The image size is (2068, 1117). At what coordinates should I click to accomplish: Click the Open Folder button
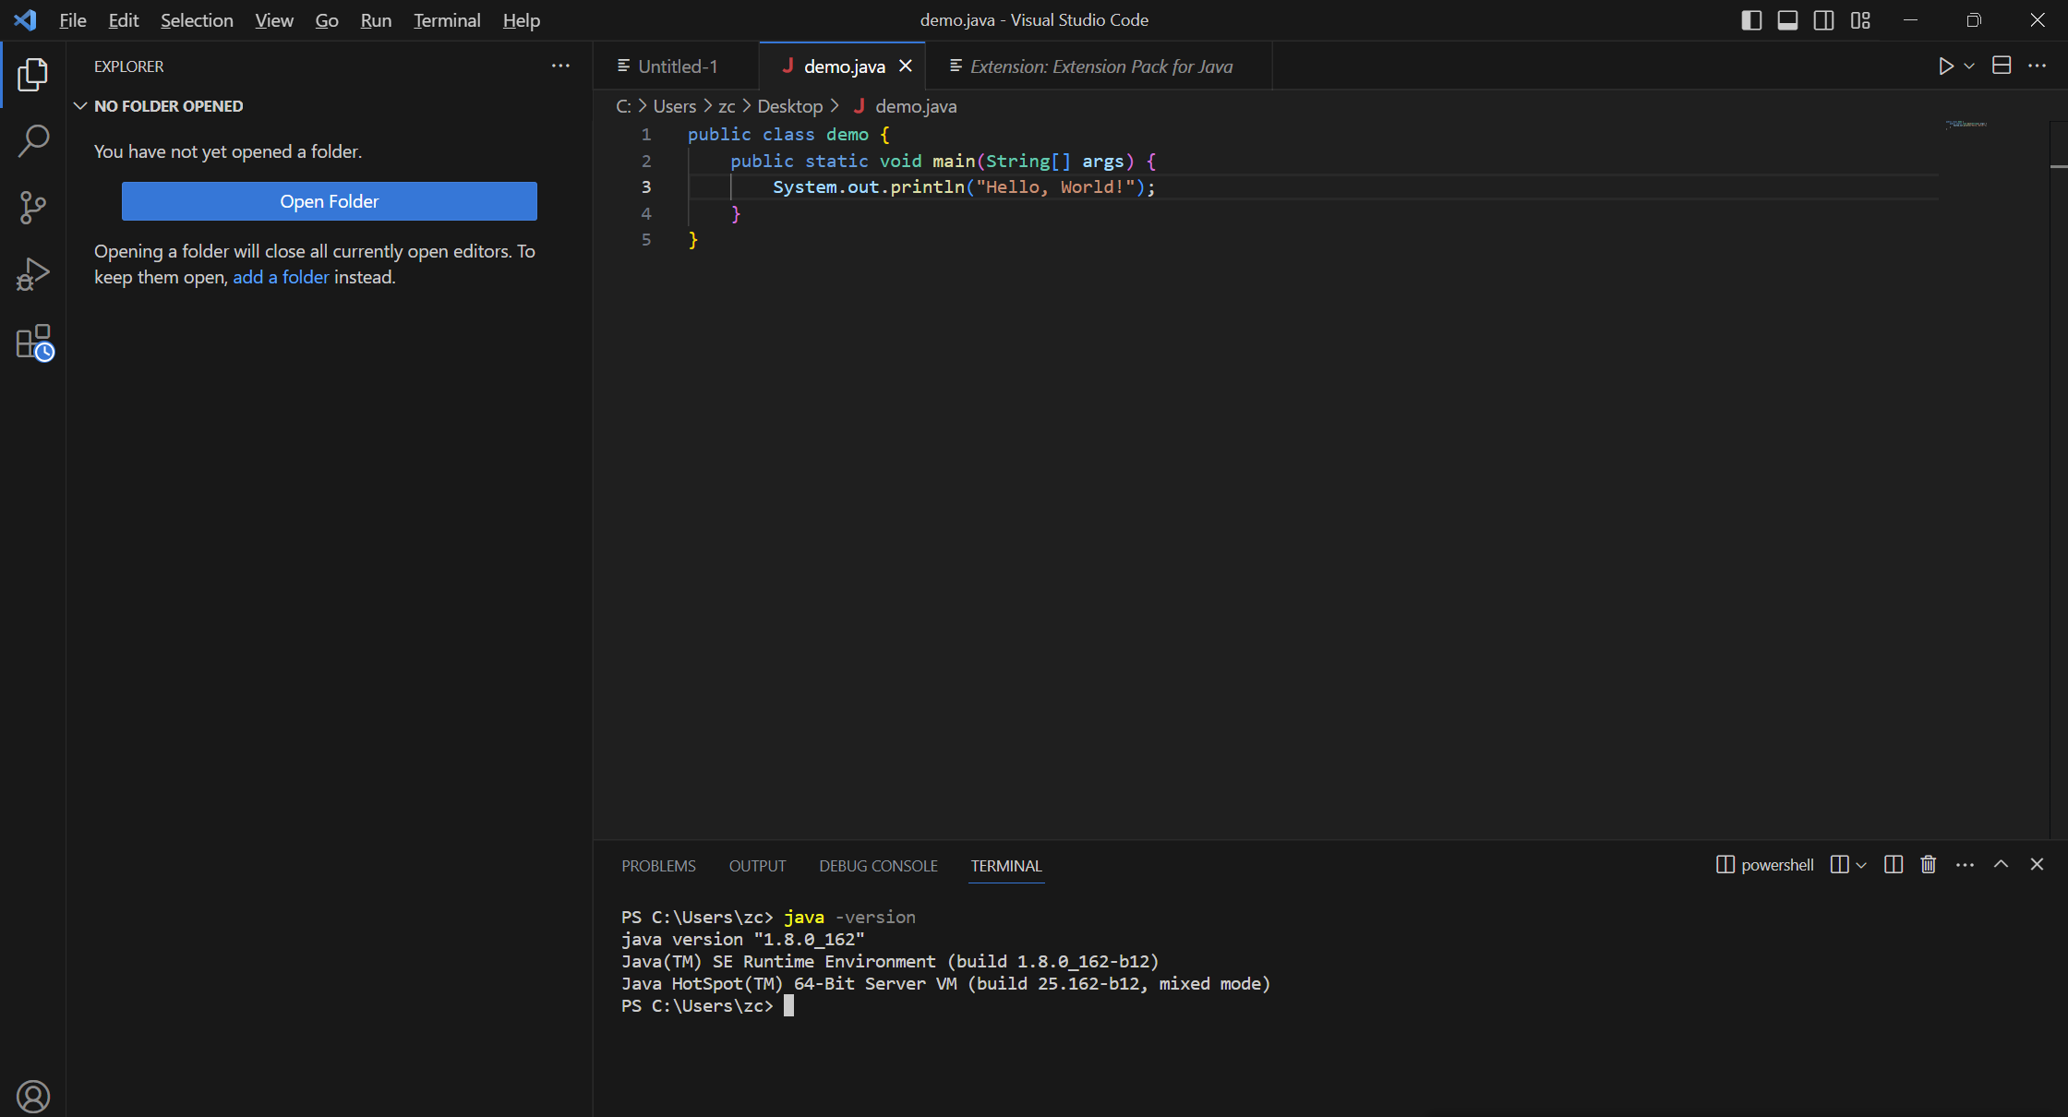(329, 201)
